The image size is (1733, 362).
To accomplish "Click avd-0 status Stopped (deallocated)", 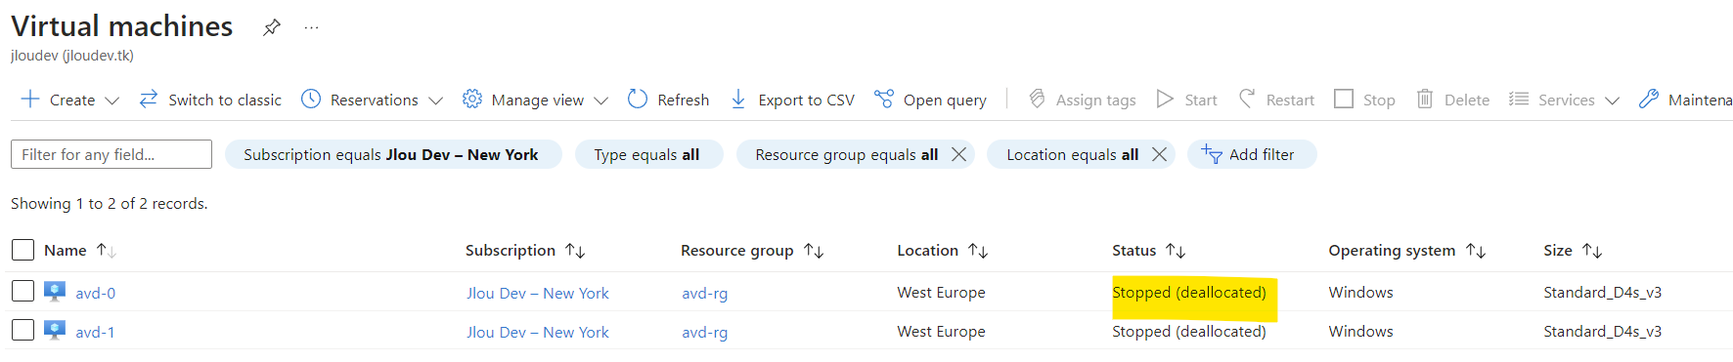I will 1189,292.
